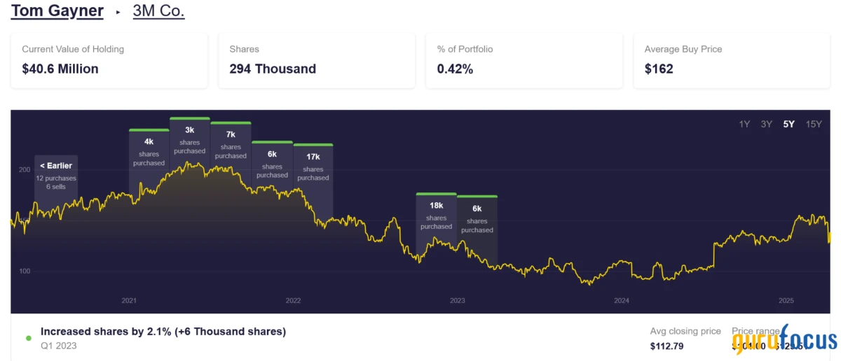Open the 3M Co. stock link
The image size is (841, 361).
[158, 11]
